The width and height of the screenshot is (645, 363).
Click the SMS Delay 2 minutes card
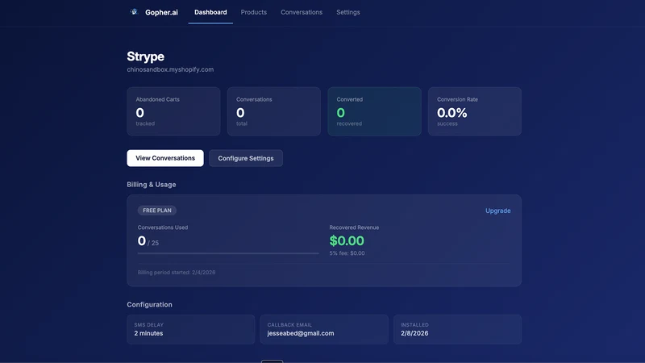point(191,329)
